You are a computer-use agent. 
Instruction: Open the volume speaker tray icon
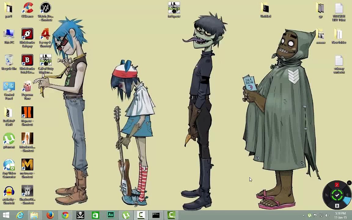pyautogui.click(x=327, y=215)
